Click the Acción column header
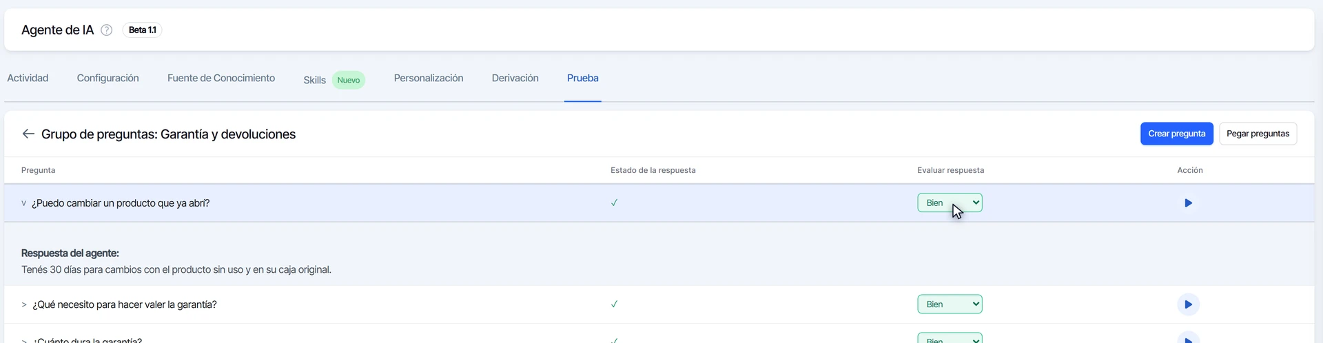Viewport: 1323px width, 343px height. pyautogui.click(x=1190, y=170)
